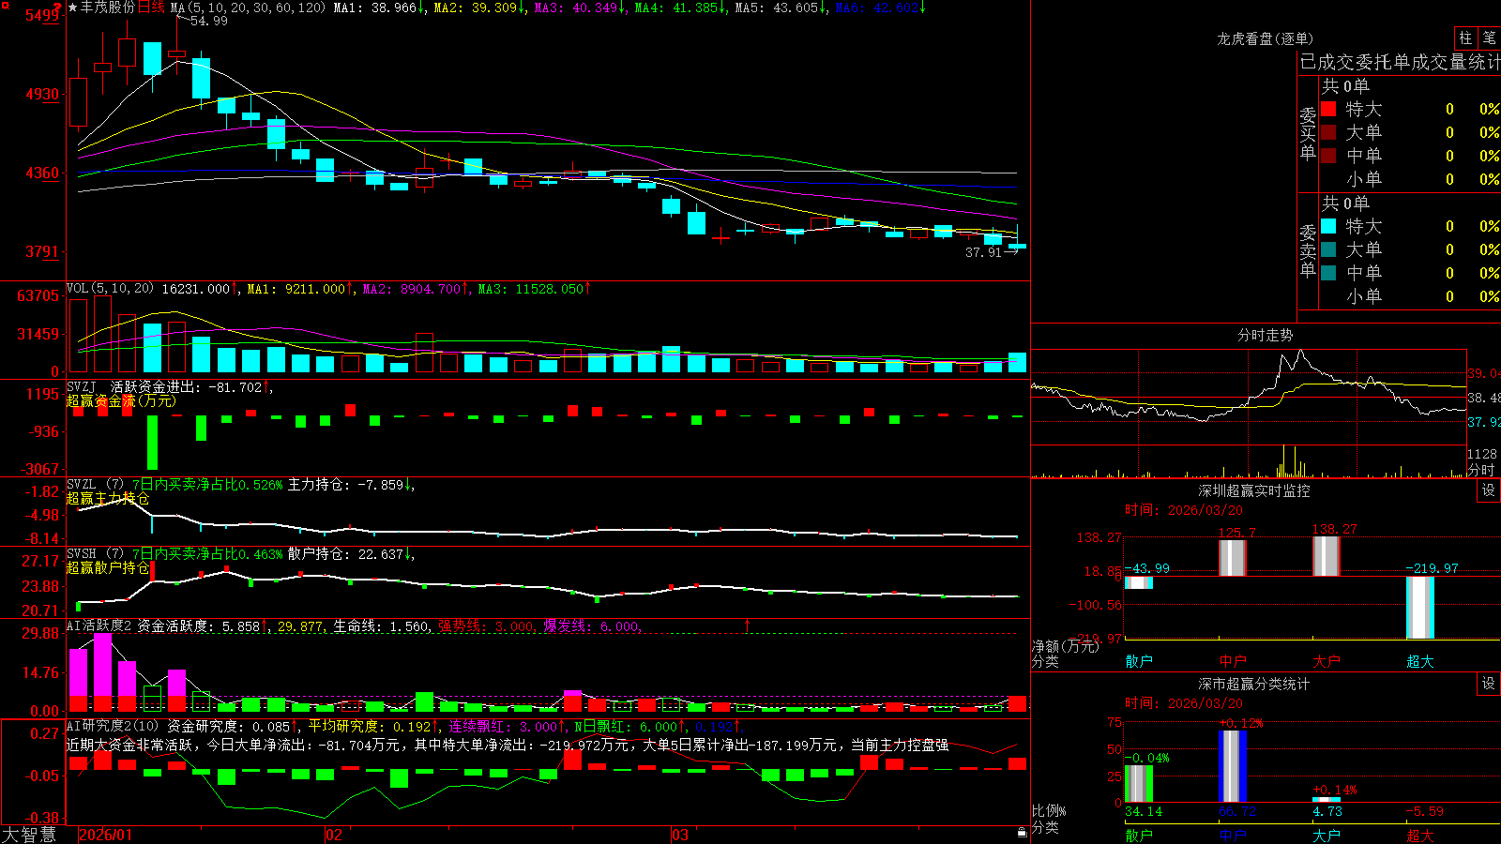1501x844 pixels.
Task: Open 设 settings for 深圳超赢实时监控
Action: point(1489,490)
